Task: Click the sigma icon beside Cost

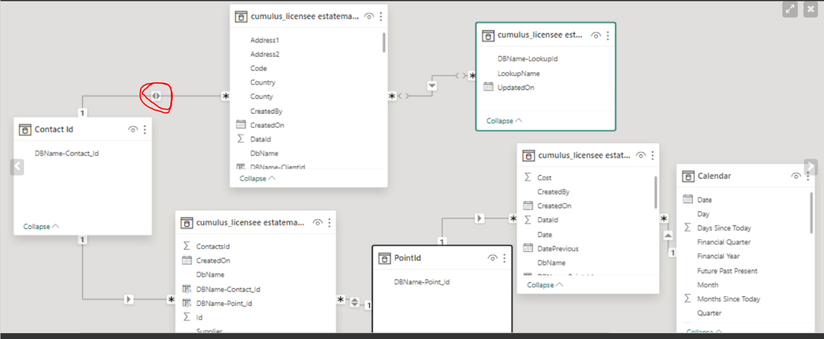Action: click(528, 177)
